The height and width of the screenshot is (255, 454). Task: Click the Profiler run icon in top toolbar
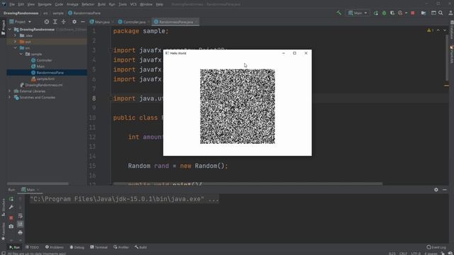tap(400, 13)
